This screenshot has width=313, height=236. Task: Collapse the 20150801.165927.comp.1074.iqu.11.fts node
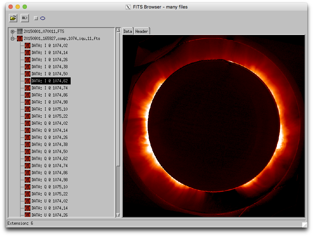pos(13,39)
